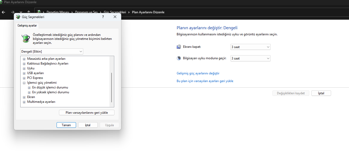Click Plan Ayarlarını Düzenle breadcrumb

point(148,12)
